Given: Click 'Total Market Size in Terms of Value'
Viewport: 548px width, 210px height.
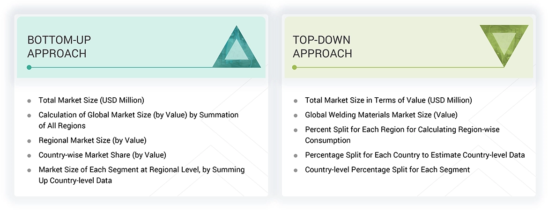Looking at the screenshot, I should [x=388, y=100].
